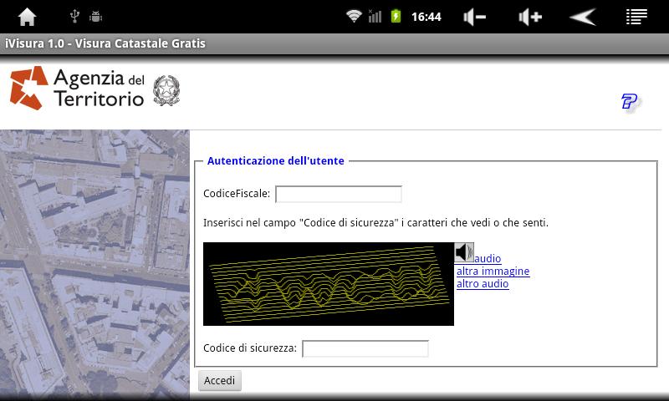Screen dimensions: 669x401
Task: Click the captcha wave image
Action: (329, 284)
